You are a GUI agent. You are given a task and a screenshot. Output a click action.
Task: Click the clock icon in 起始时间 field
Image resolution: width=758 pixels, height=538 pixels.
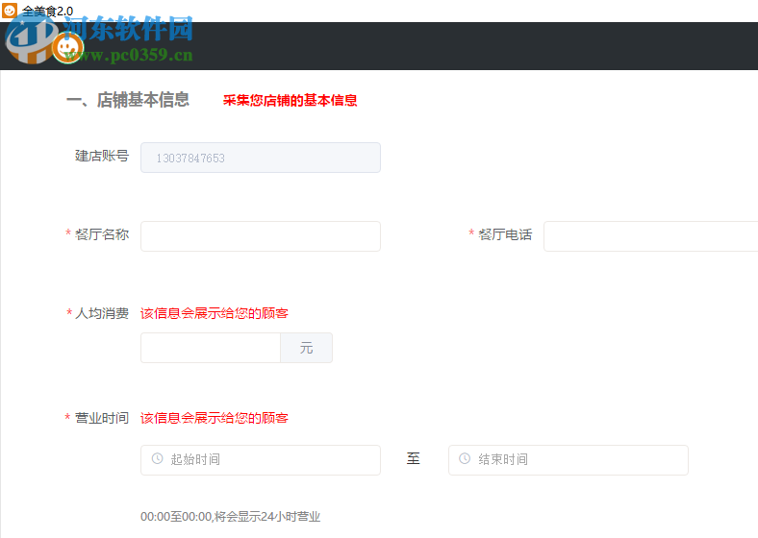pyautogui.click(x=157, y=458)
